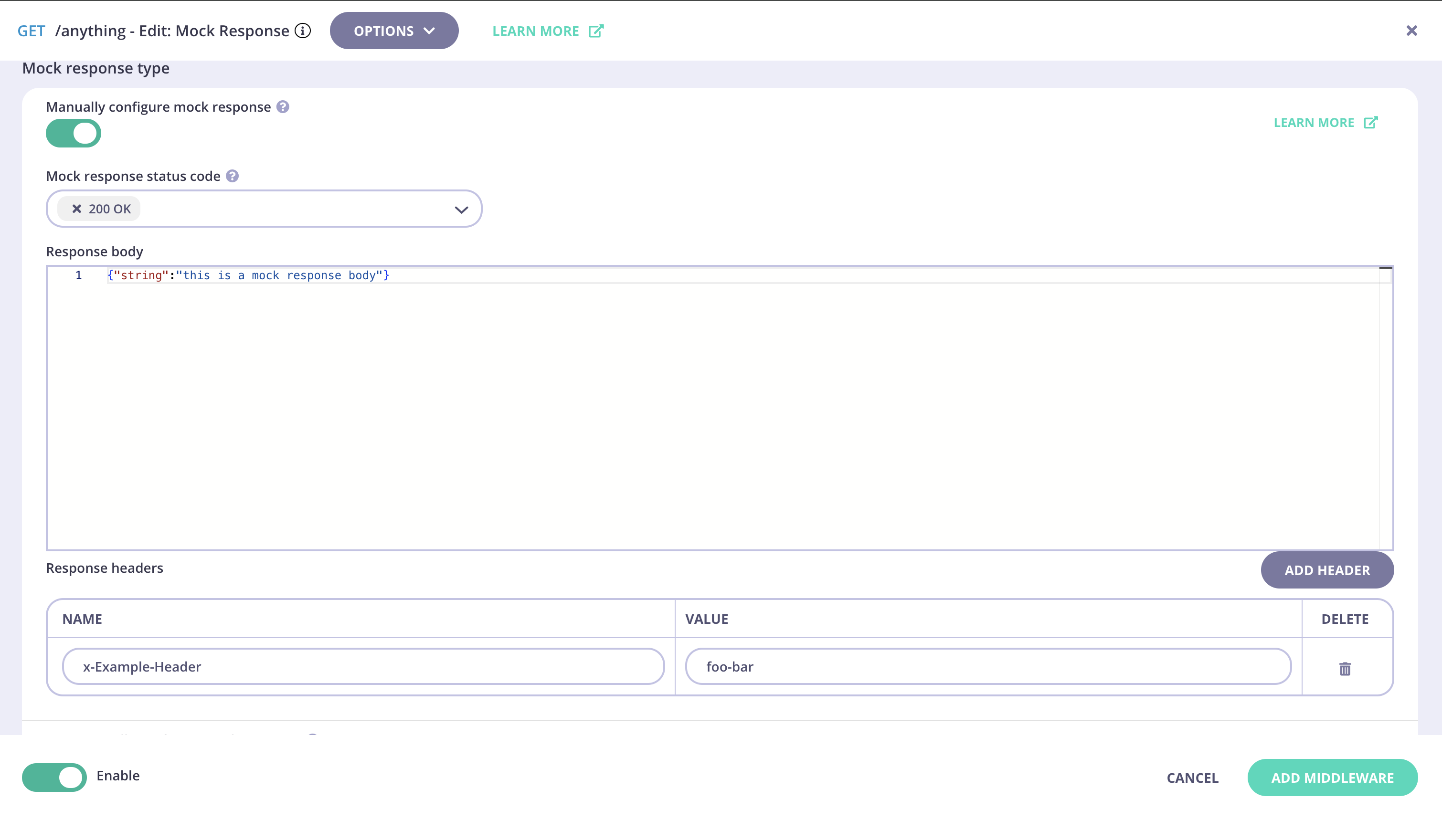Turn off the Enable middleware switch
The width and height of the screenshot is (1442, 820).
[54, 776]
